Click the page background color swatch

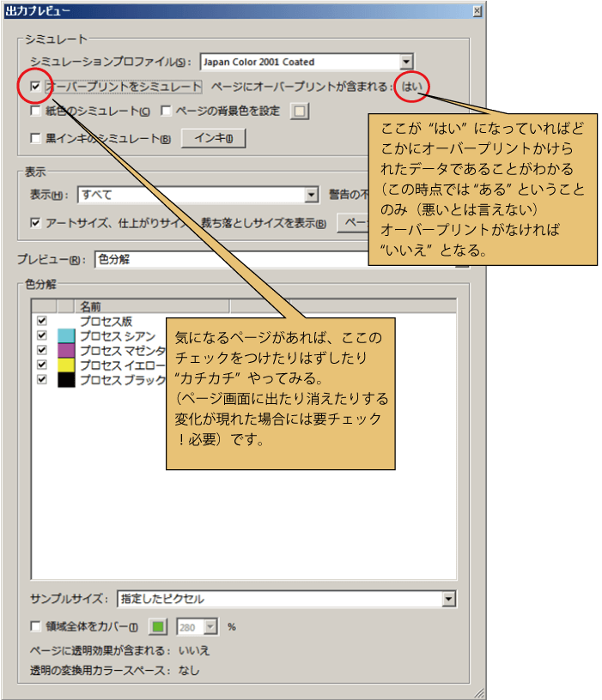click(x=299, y=111)
